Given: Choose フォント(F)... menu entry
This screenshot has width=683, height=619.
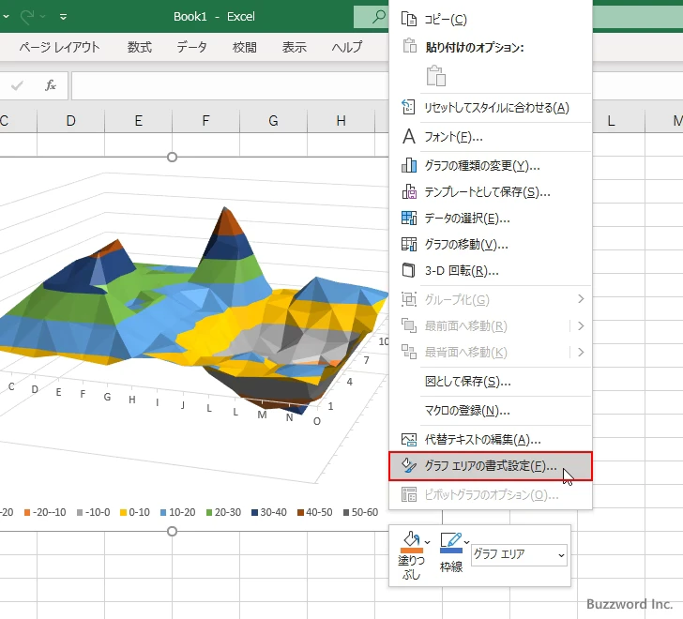Looking at the screenshot, I should coord(491,137).
